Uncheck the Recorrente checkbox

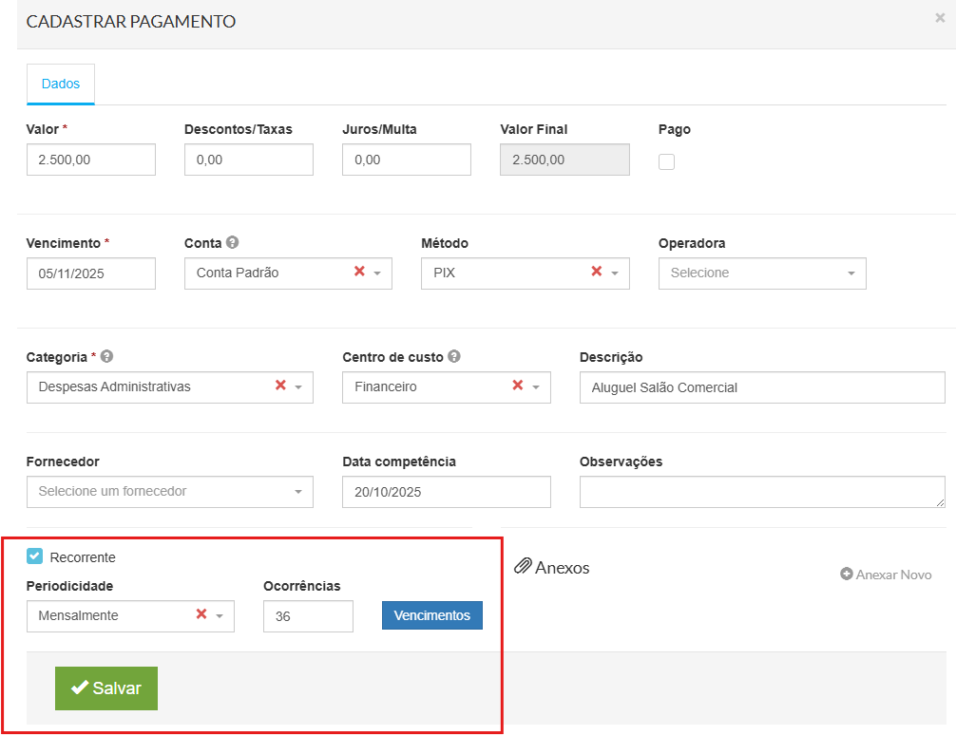(35, 556)
